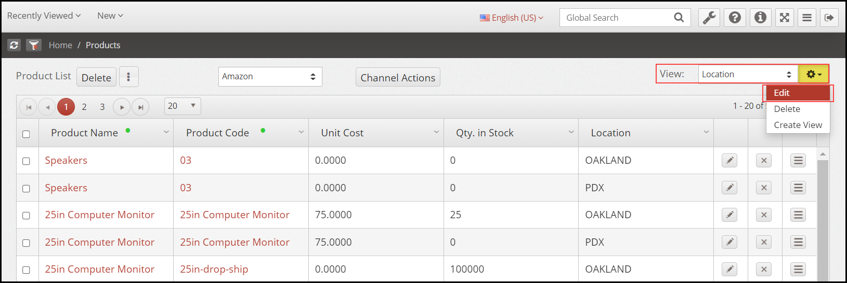Open the three-dot more actions button
847x283 pixels.
[128, 77]
